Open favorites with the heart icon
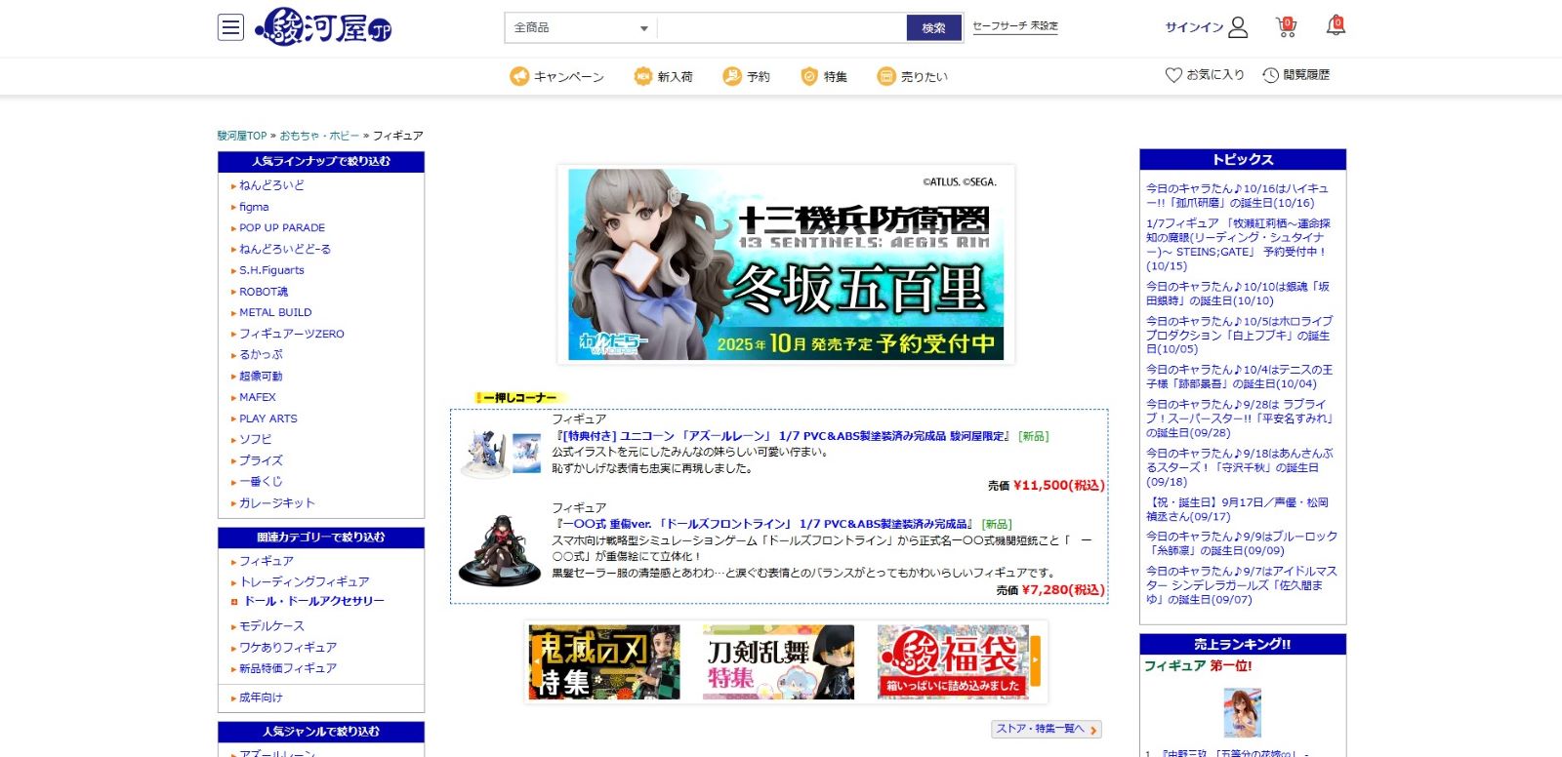The width and height of the screenshot is (1562, 757). coord(1173,75)
